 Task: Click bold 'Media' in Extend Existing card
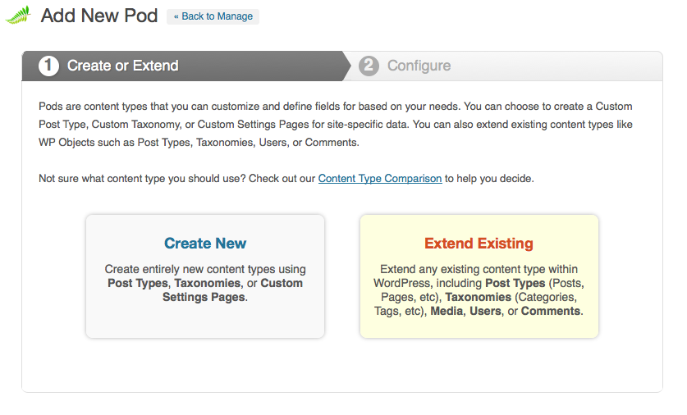(x=447, y=312)
